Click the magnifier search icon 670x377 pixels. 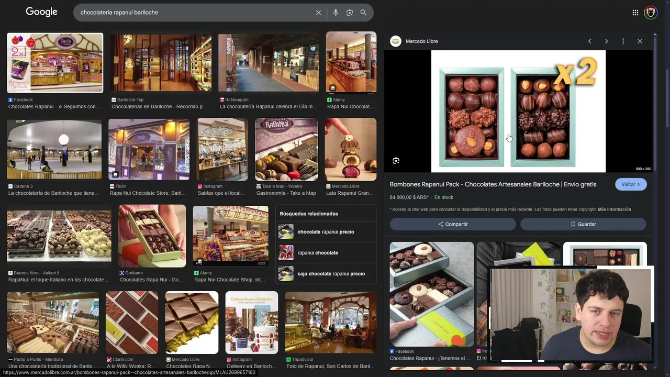pos(363,13)
